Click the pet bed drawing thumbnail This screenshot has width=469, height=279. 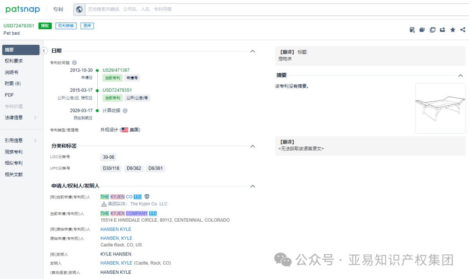(440, 108)
